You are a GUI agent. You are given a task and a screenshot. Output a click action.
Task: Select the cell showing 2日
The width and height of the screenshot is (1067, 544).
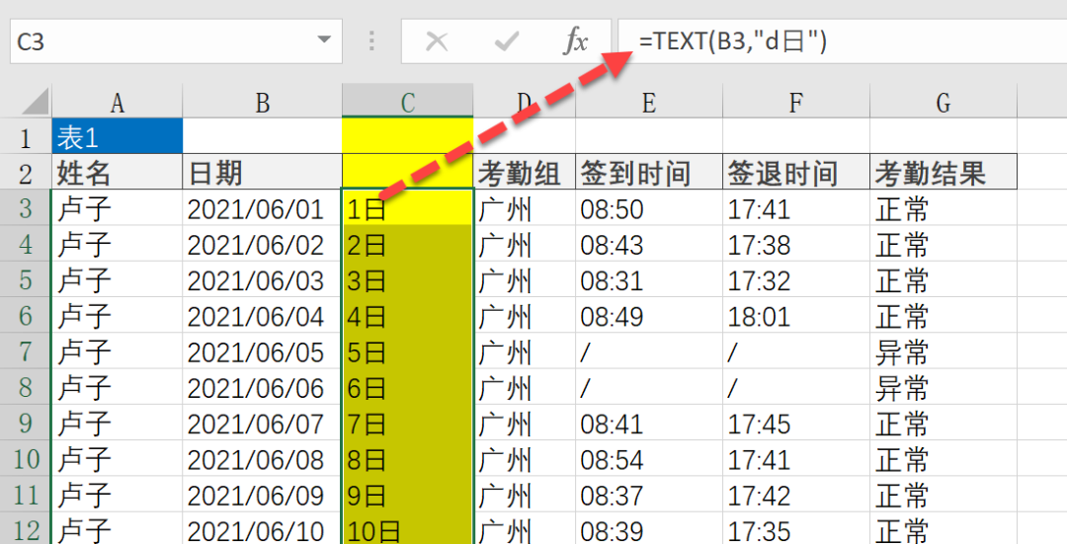pos(408,244)
